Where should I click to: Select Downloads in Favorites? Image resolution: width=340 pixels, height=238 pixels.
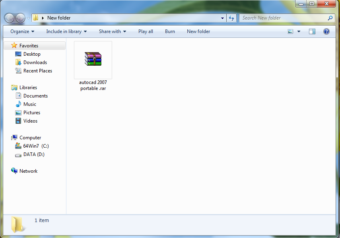[x=35, y=62]
